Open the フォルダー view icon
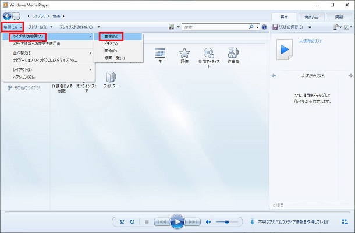The image size is (355, 233). point(111,80)
